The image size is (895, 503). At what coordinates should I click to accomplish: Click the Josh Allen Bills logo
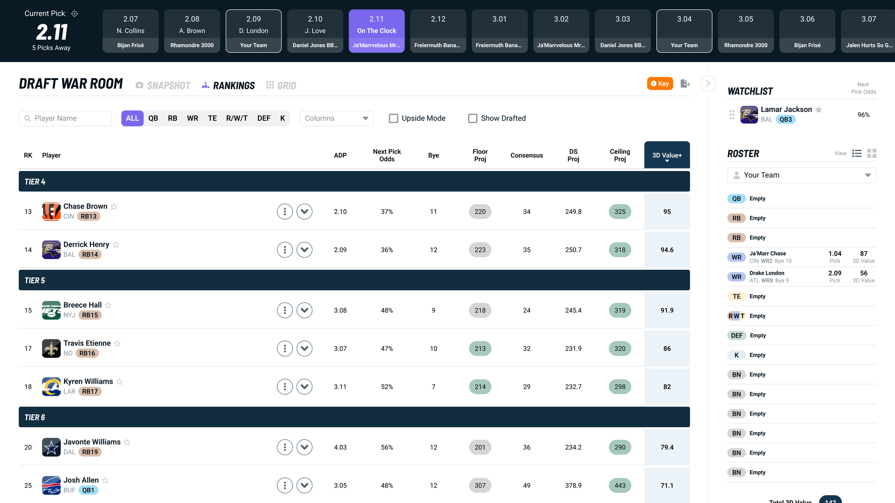pos(51,485)
